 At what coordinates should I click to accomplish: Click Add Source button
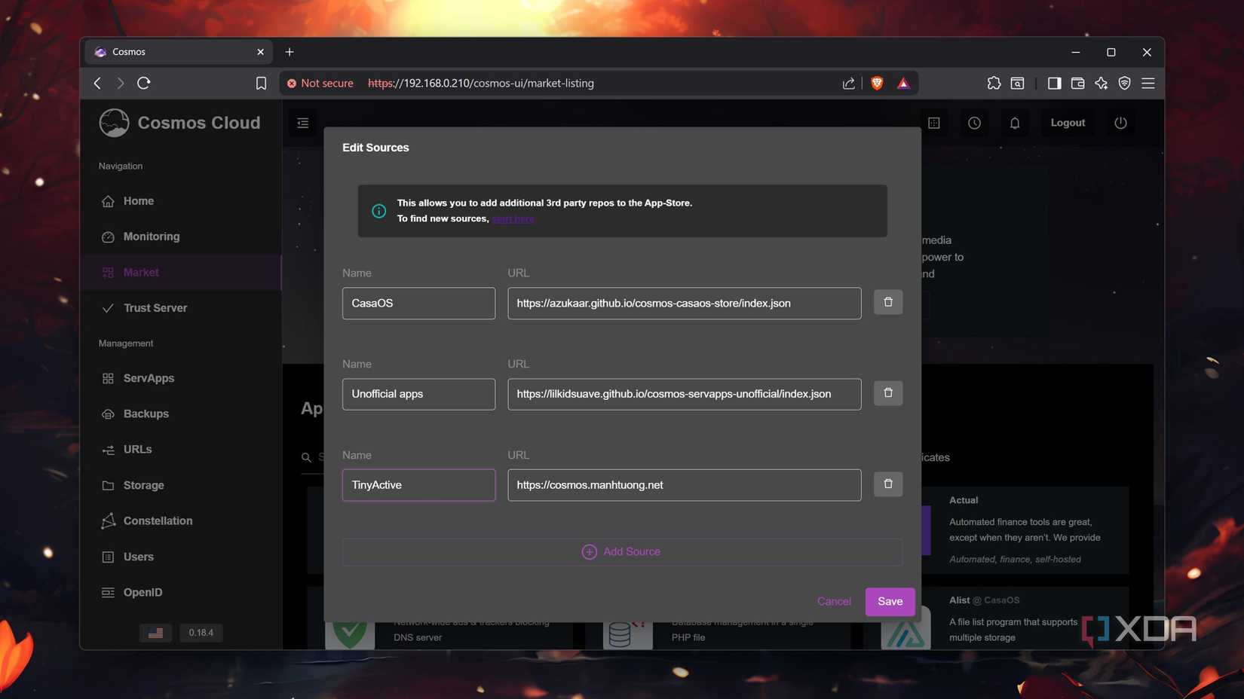tap(621, 552)
